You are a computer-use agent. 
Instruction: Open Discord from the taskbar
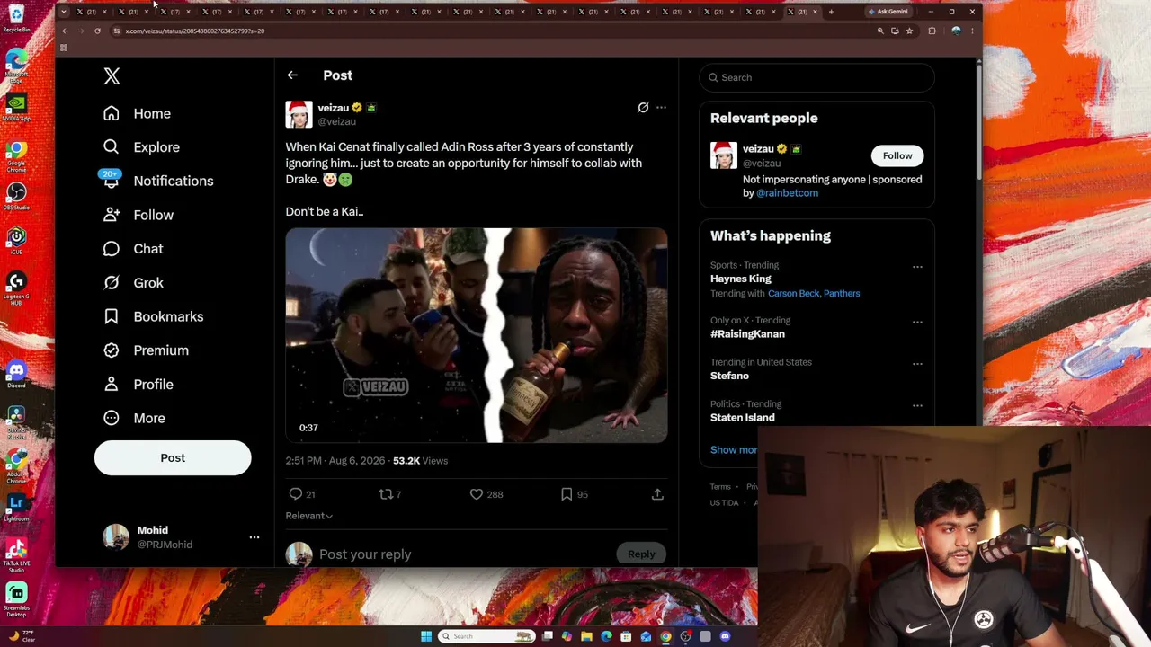725,636
